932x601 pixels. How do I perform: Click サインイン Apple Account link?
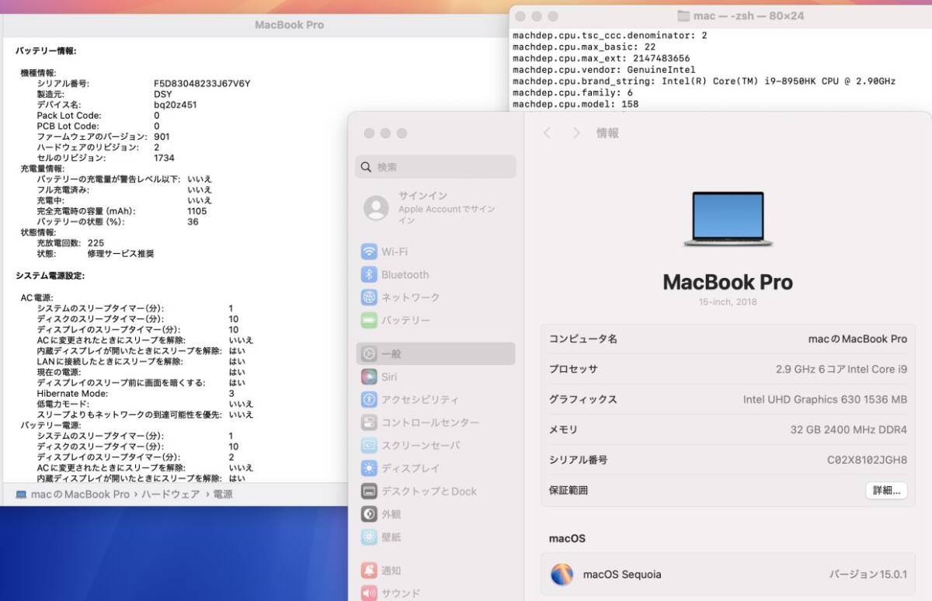(447, 208)
